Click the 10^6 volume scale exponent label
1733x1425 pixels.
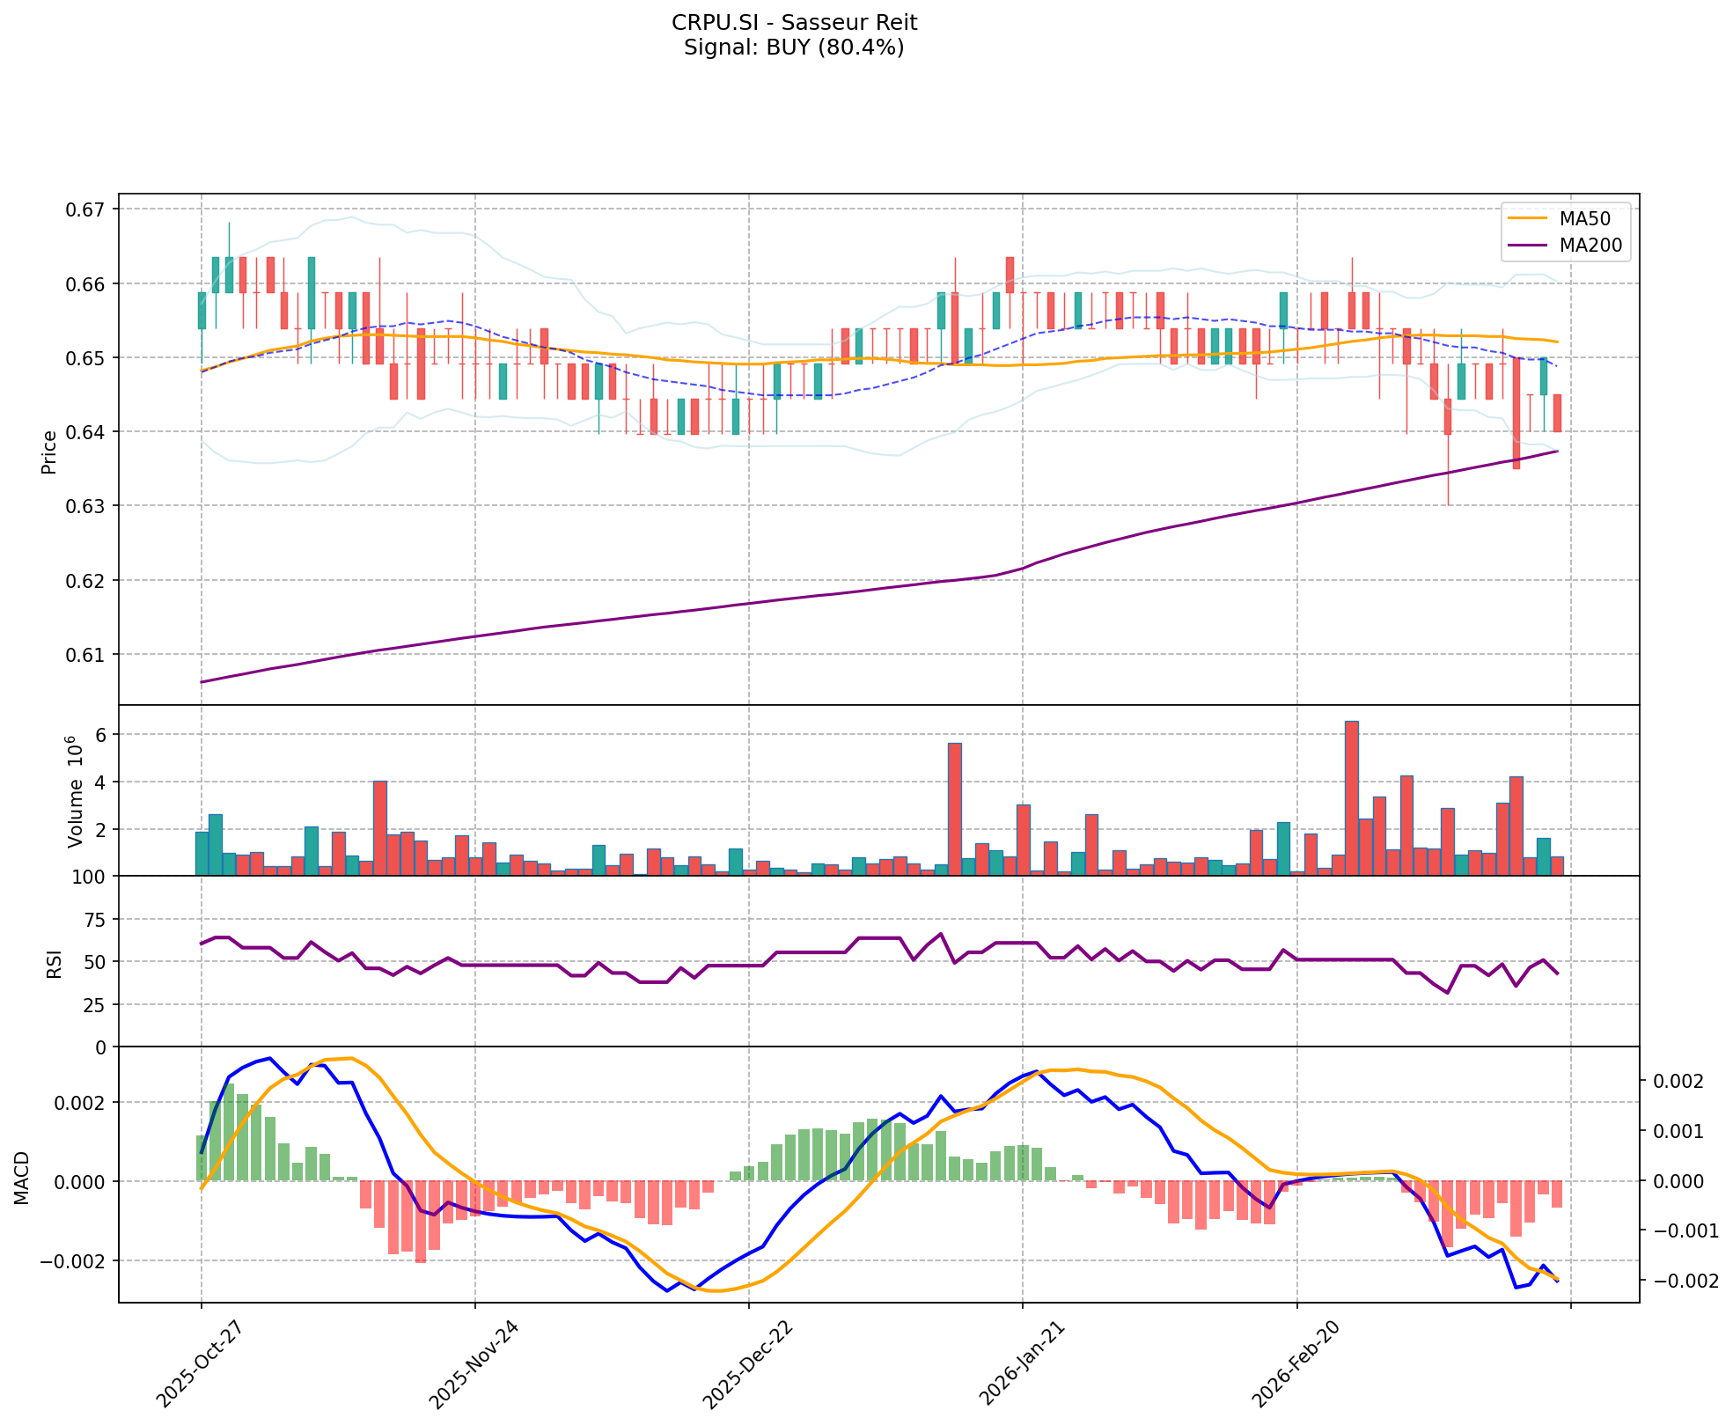click(76, 753)
